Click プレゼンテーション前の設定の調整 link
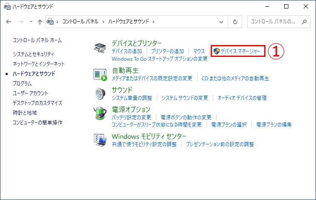 [220, 144]
